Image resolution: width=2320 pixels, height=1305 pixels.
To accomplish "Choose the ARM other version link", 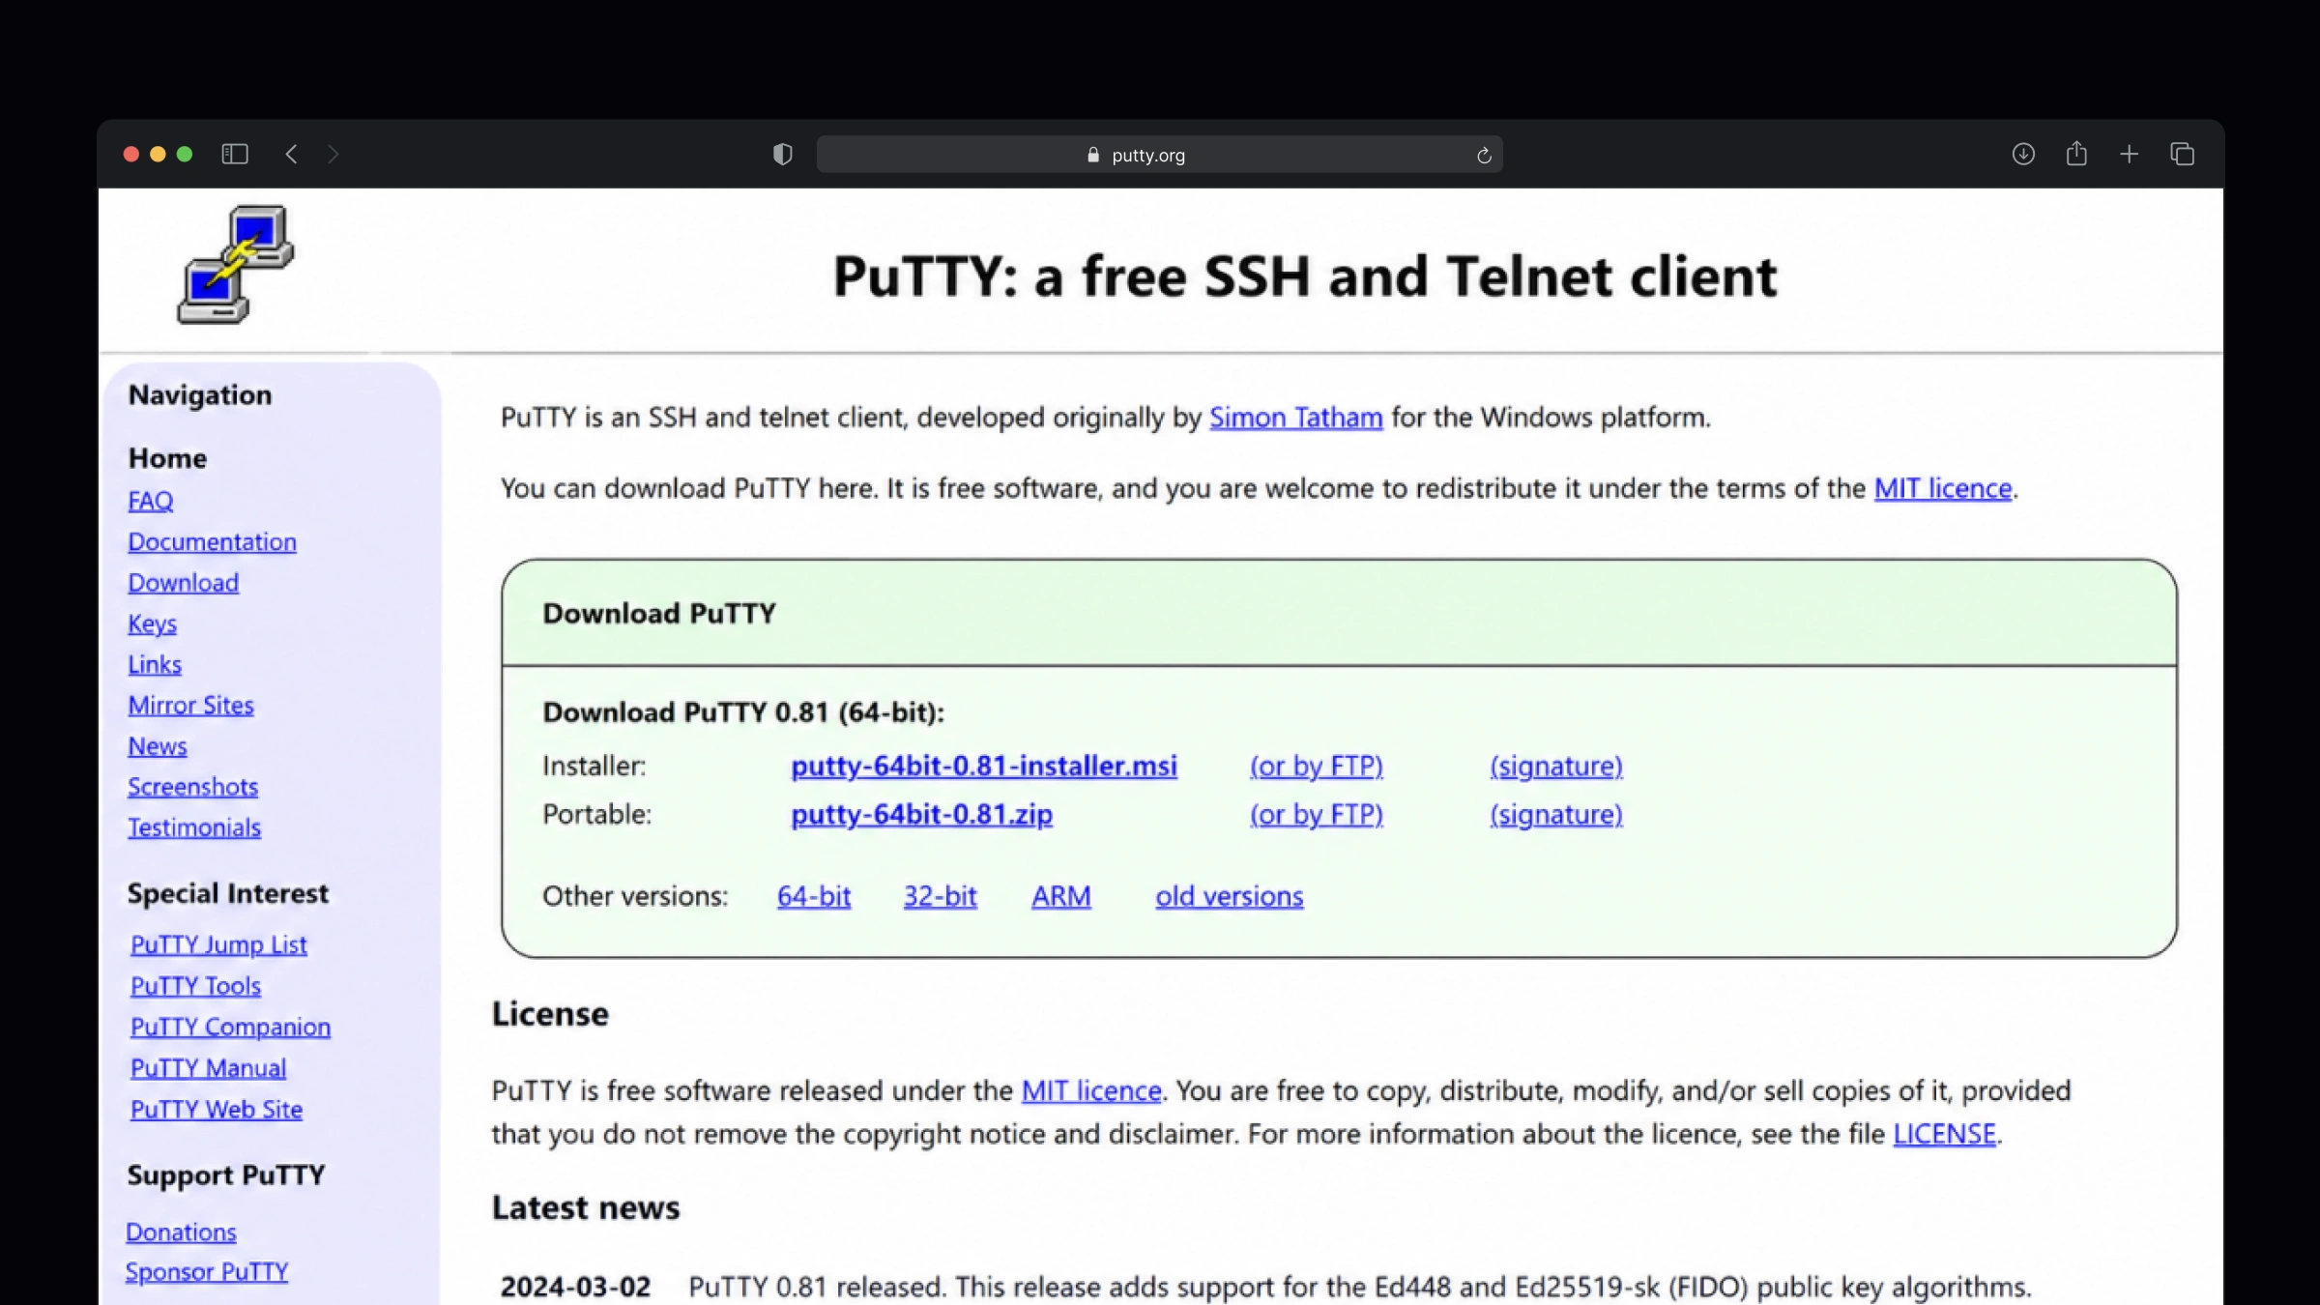I will tap(1061, 896).
